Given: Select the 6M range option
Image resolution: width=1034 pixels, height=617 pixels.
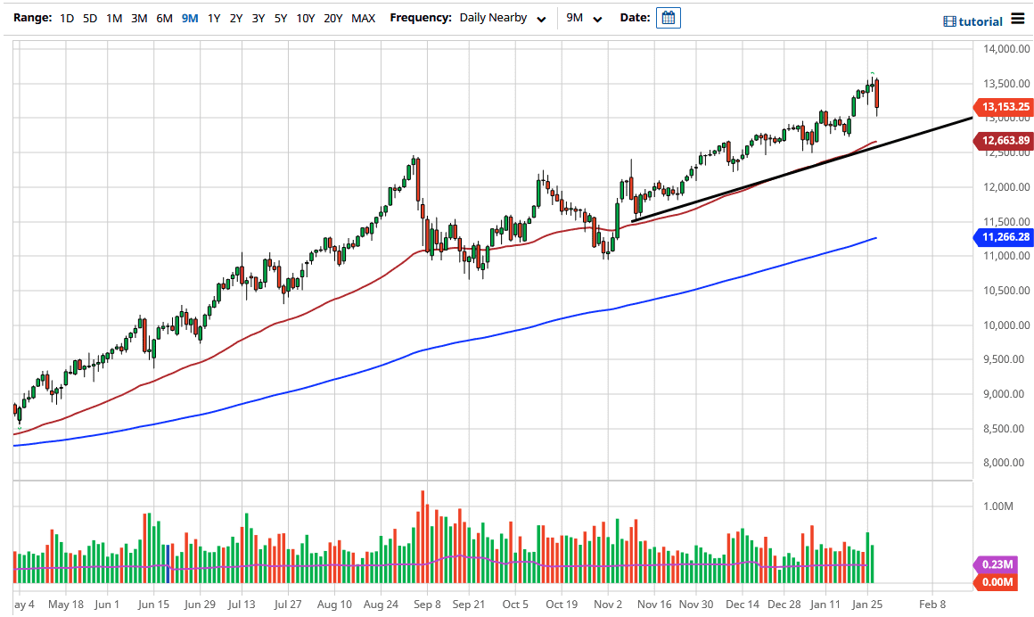Looking at the screenshot, I should 163,17.
